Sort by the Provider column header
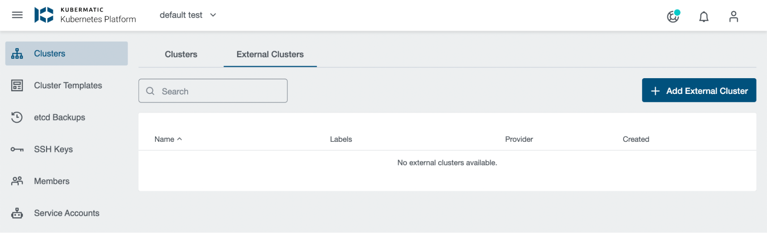The image size is (767, 233). [518, 139]
